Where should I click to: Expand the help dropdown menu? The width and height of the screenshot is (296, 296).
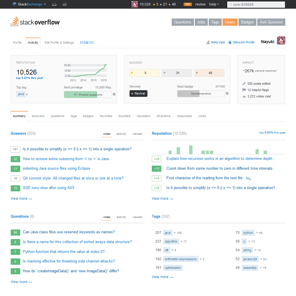tap(214, 4)
